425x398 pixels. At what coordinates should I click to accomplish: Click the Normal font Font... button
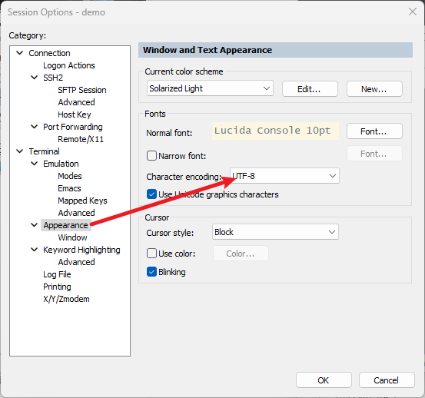(x=374, y=131)
